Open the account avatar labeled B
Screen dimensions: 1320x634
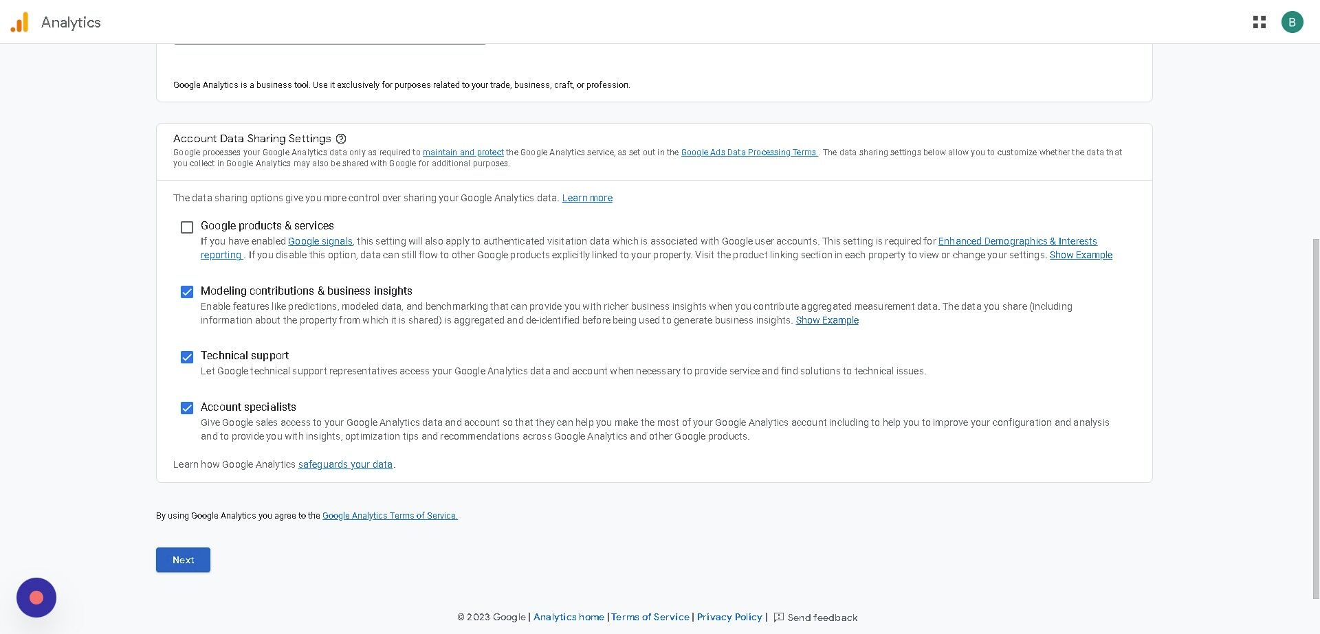[1292, 22]
